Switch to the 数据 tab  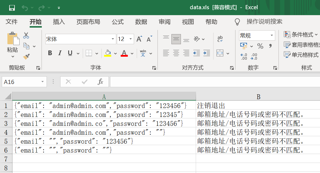pyautogui.click(x=141, y=22)
